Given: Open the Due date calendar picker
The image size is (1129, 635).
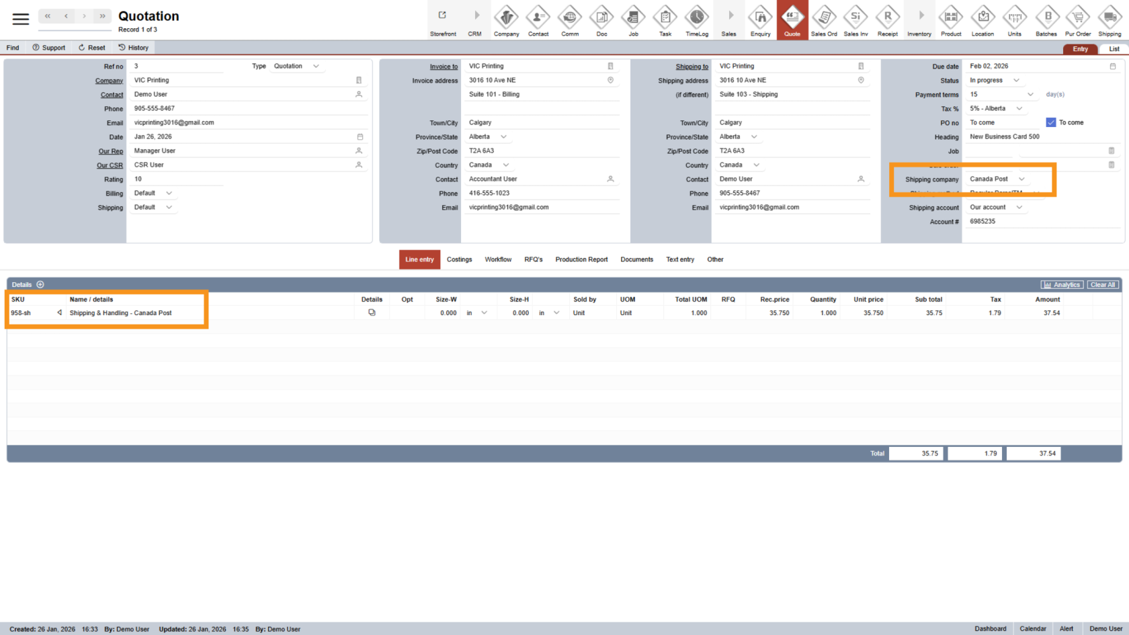Looking at the screenshot, I should [1112, 67].
